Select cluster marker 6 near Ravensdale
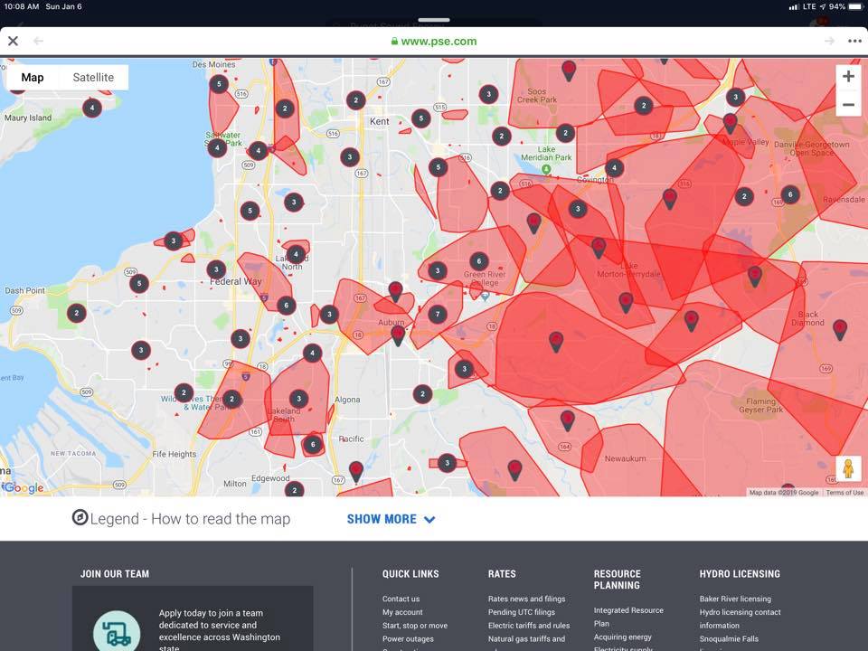 pyautogui.click(x=790, y=194)
